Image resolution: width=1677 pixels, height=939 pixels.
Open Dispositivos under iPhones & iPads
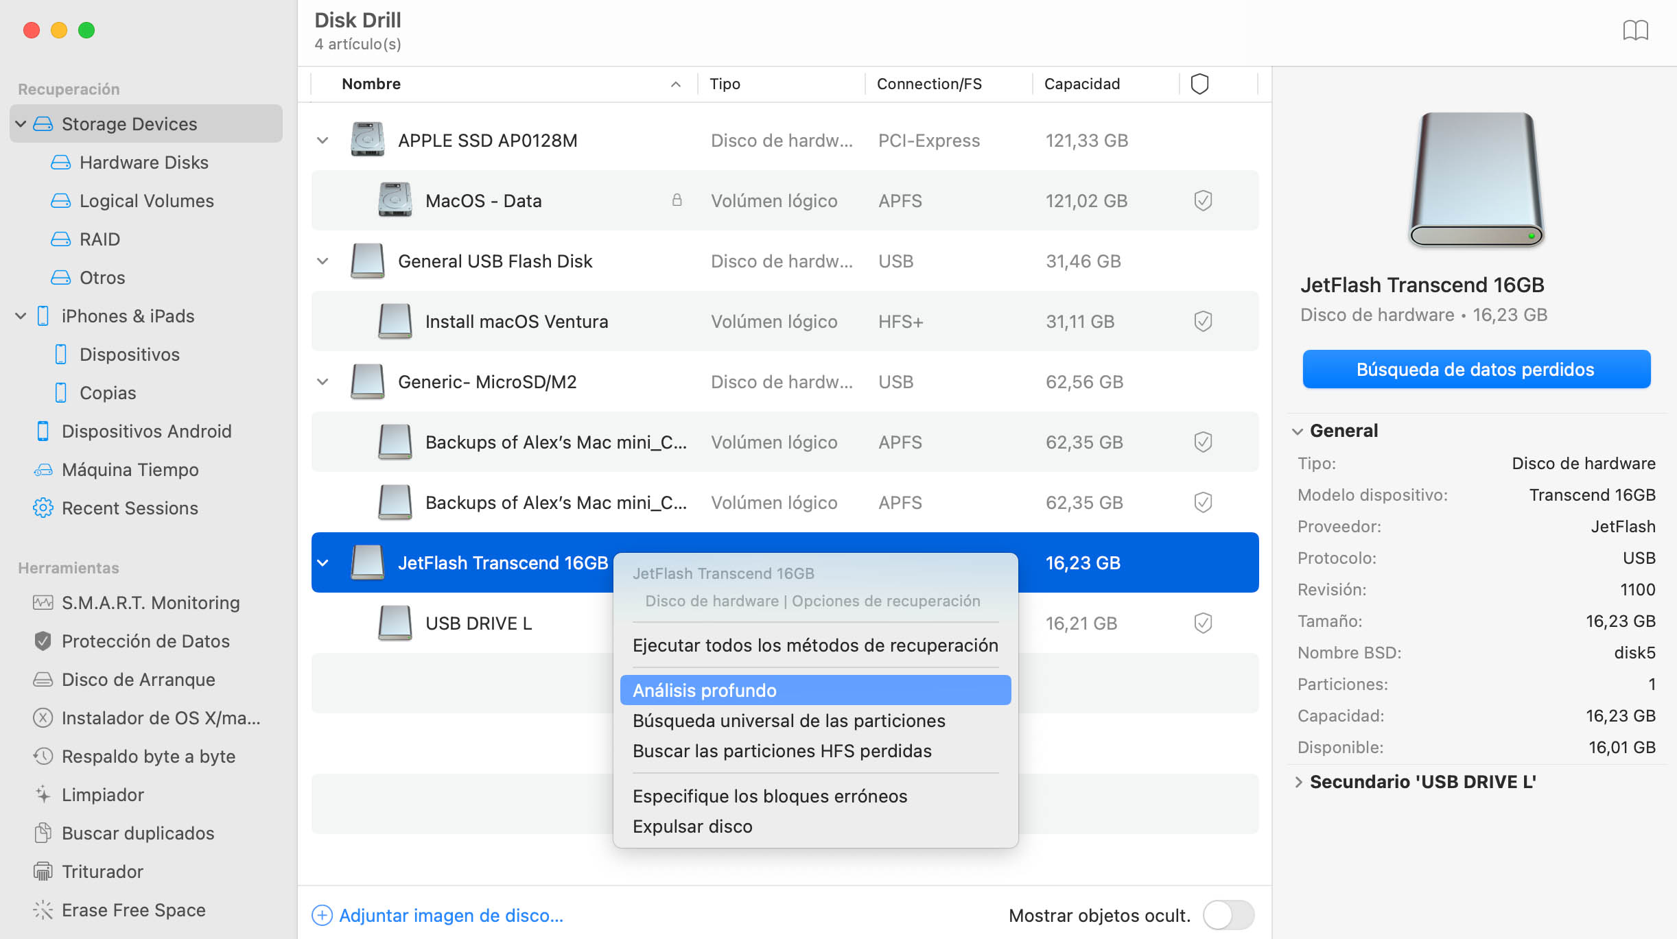point(130,355)
